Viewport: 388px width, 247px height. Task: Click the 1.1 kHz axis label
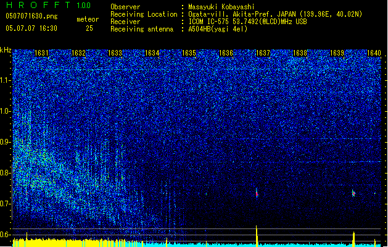[6, 80]
